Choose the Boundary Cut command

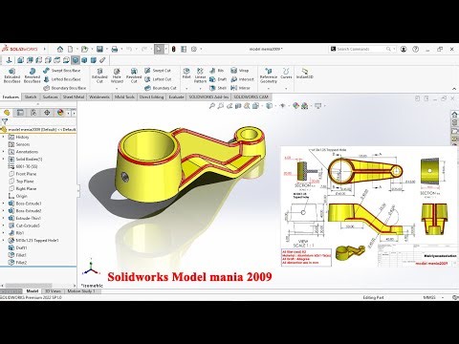[x=161, y=88]
